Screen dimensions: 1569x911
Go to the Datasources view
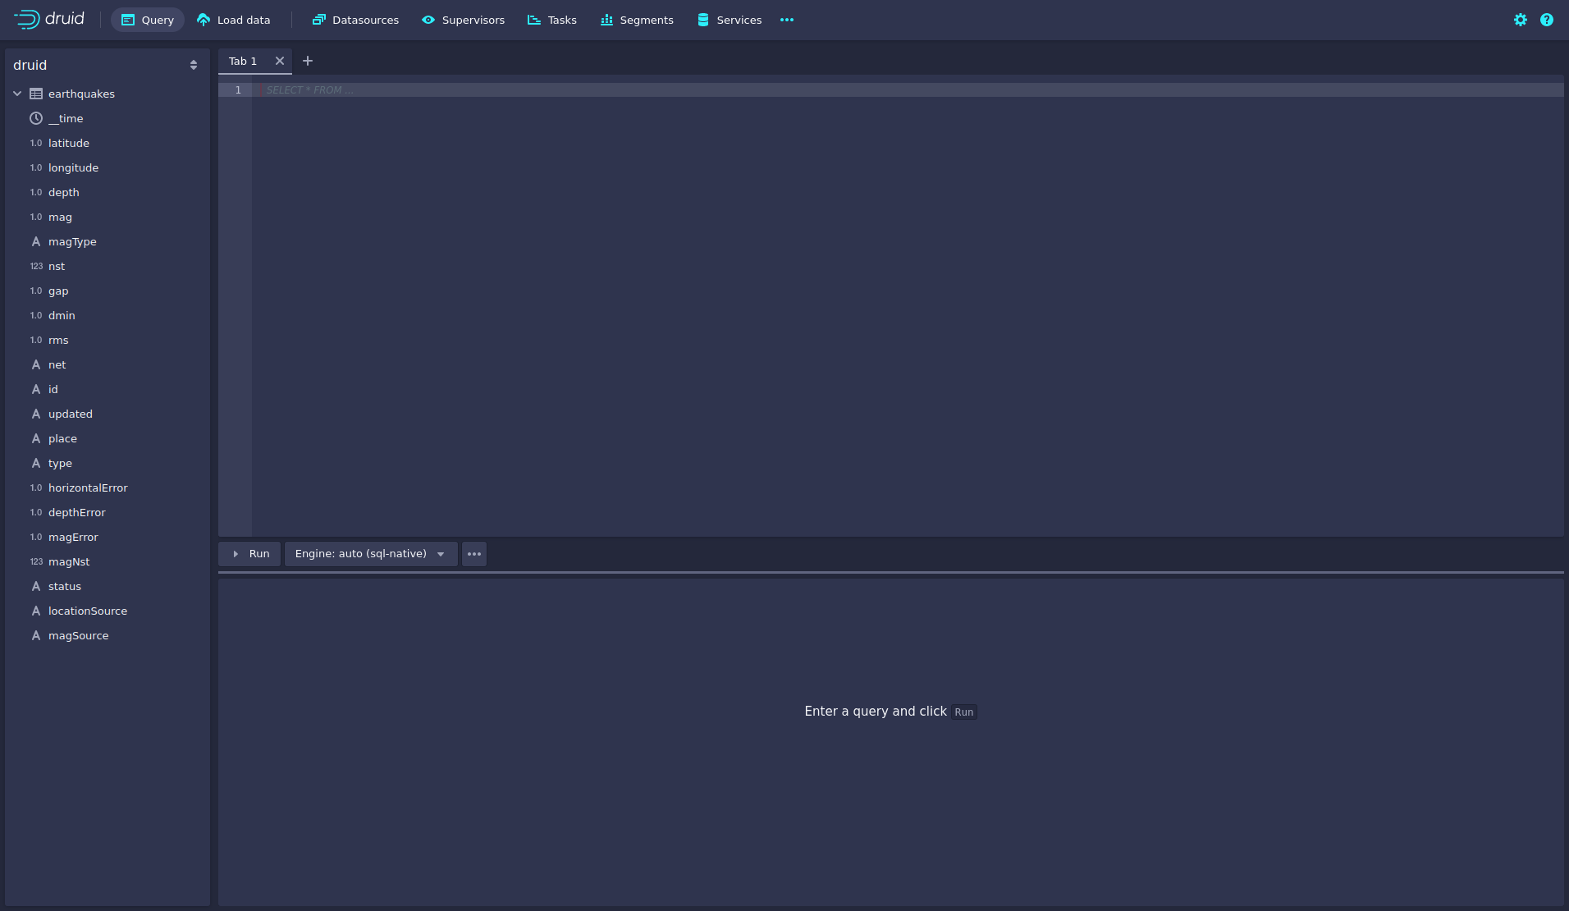(x=355, y=20)
